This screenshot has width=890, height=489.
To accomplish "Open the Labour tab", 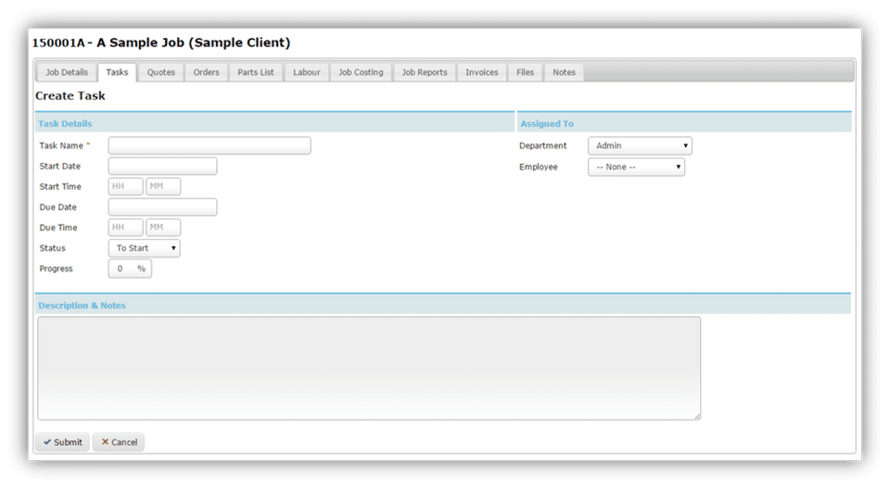I will coord(307,72).
